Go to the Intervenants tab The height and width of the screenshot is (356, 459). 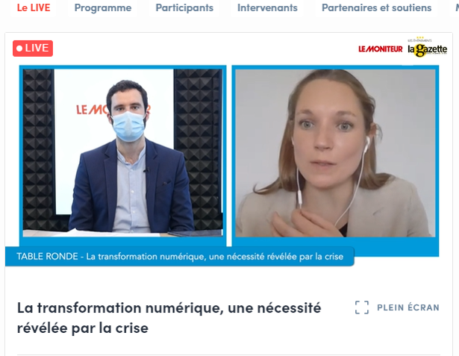(267, 7)
